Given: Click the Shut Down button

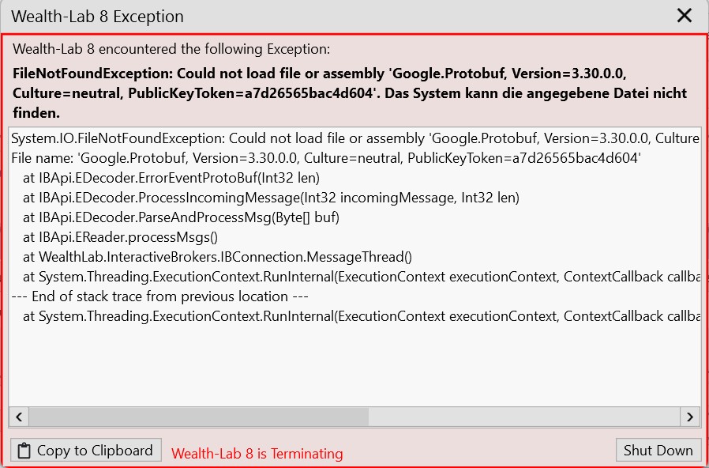Looking at the screenshot, I should 658,451.
